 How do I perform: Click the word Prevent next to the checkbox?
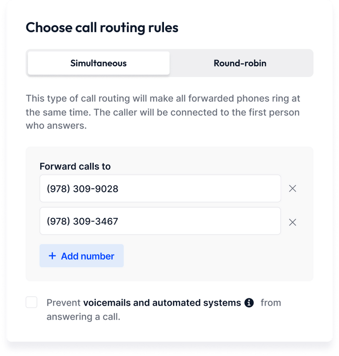[x=64, y=303]
